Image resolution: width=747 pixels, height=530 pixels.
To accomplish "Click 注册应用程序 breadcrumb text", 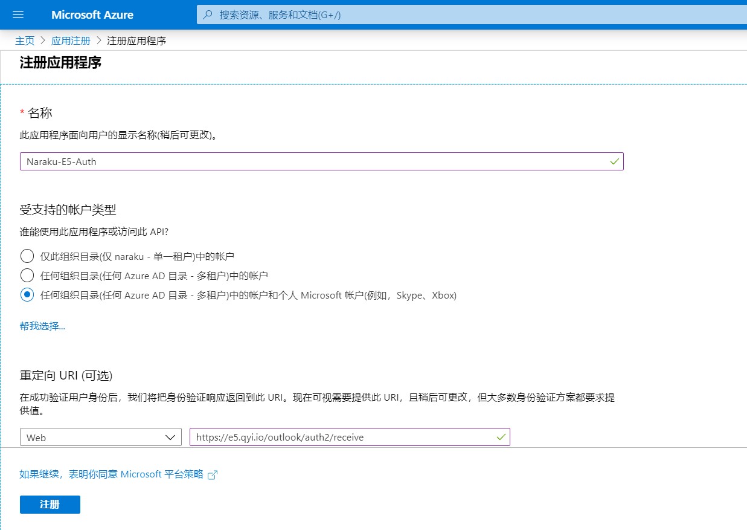I will coord(136,40).
